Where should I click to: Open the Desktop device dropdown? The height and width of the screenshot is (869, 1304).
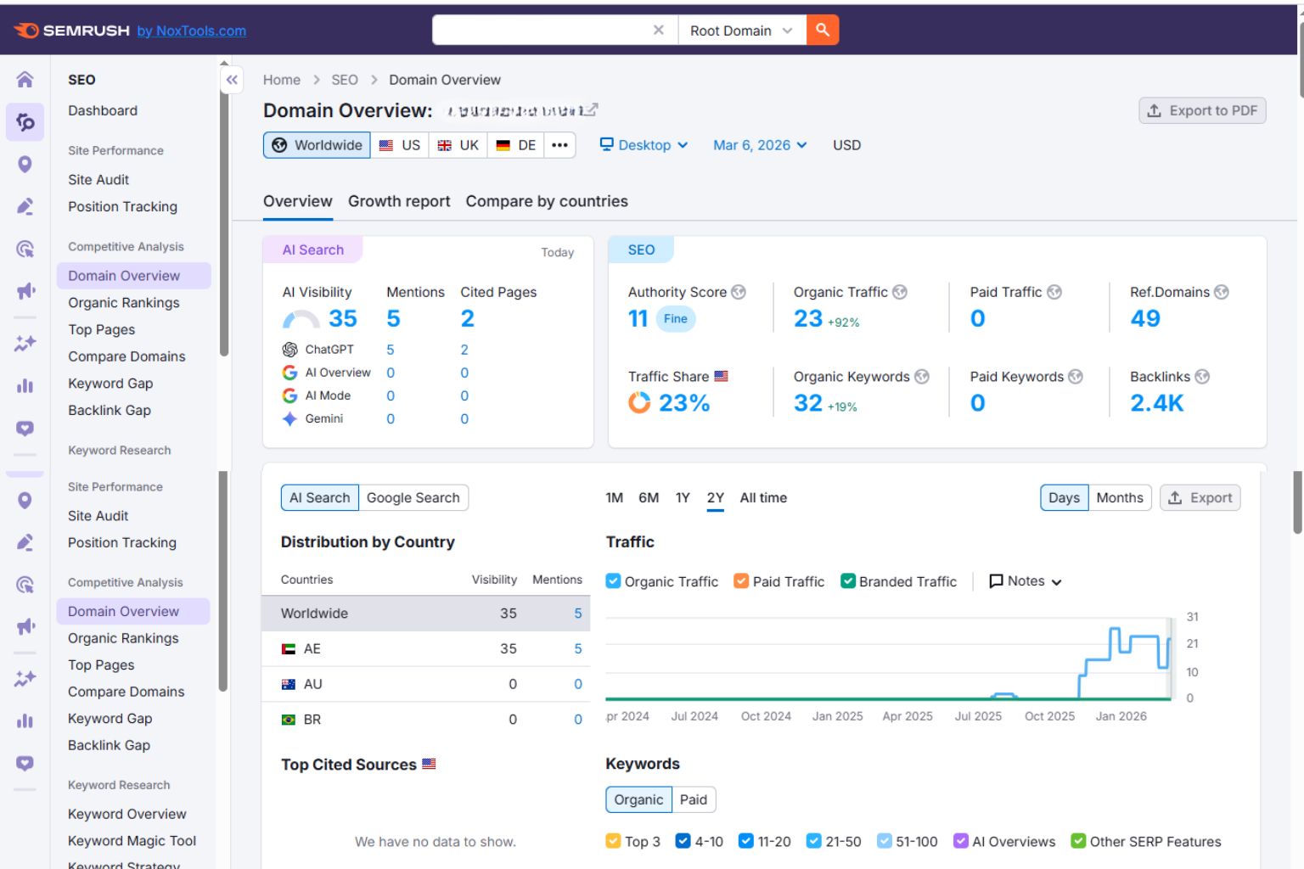pos(644,145)
